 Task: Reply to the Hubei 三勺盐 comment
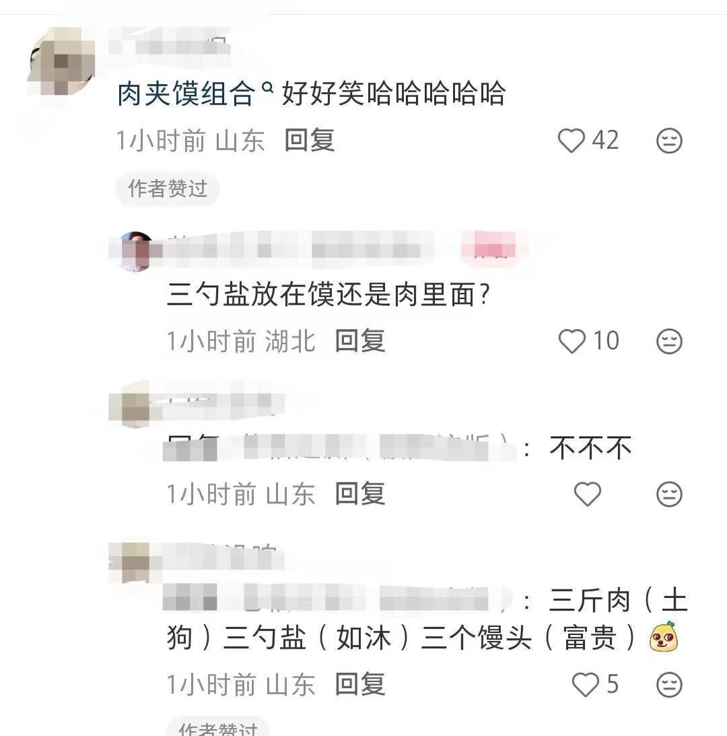(360, 340)
